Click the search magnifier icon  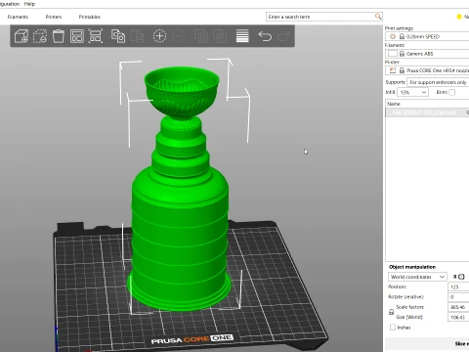pos(378,17)
